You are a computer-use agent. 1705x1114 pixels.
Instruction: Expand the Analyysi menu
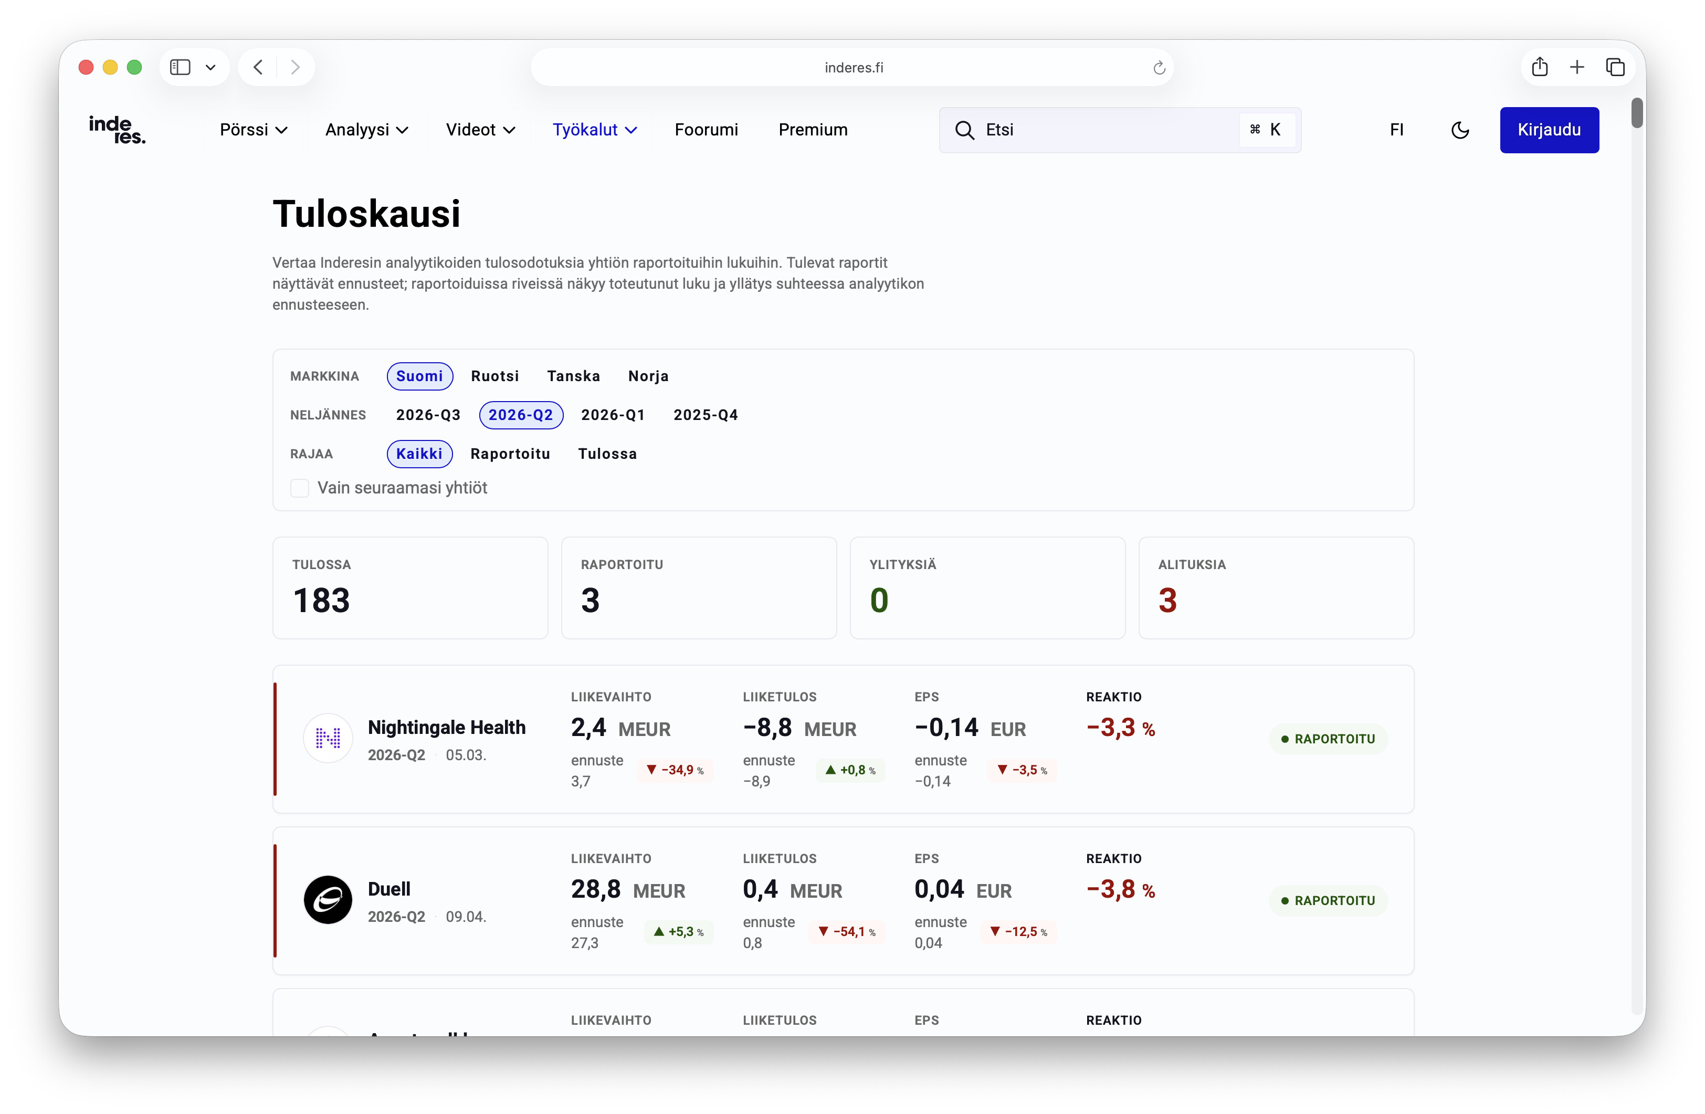[367, 130]
